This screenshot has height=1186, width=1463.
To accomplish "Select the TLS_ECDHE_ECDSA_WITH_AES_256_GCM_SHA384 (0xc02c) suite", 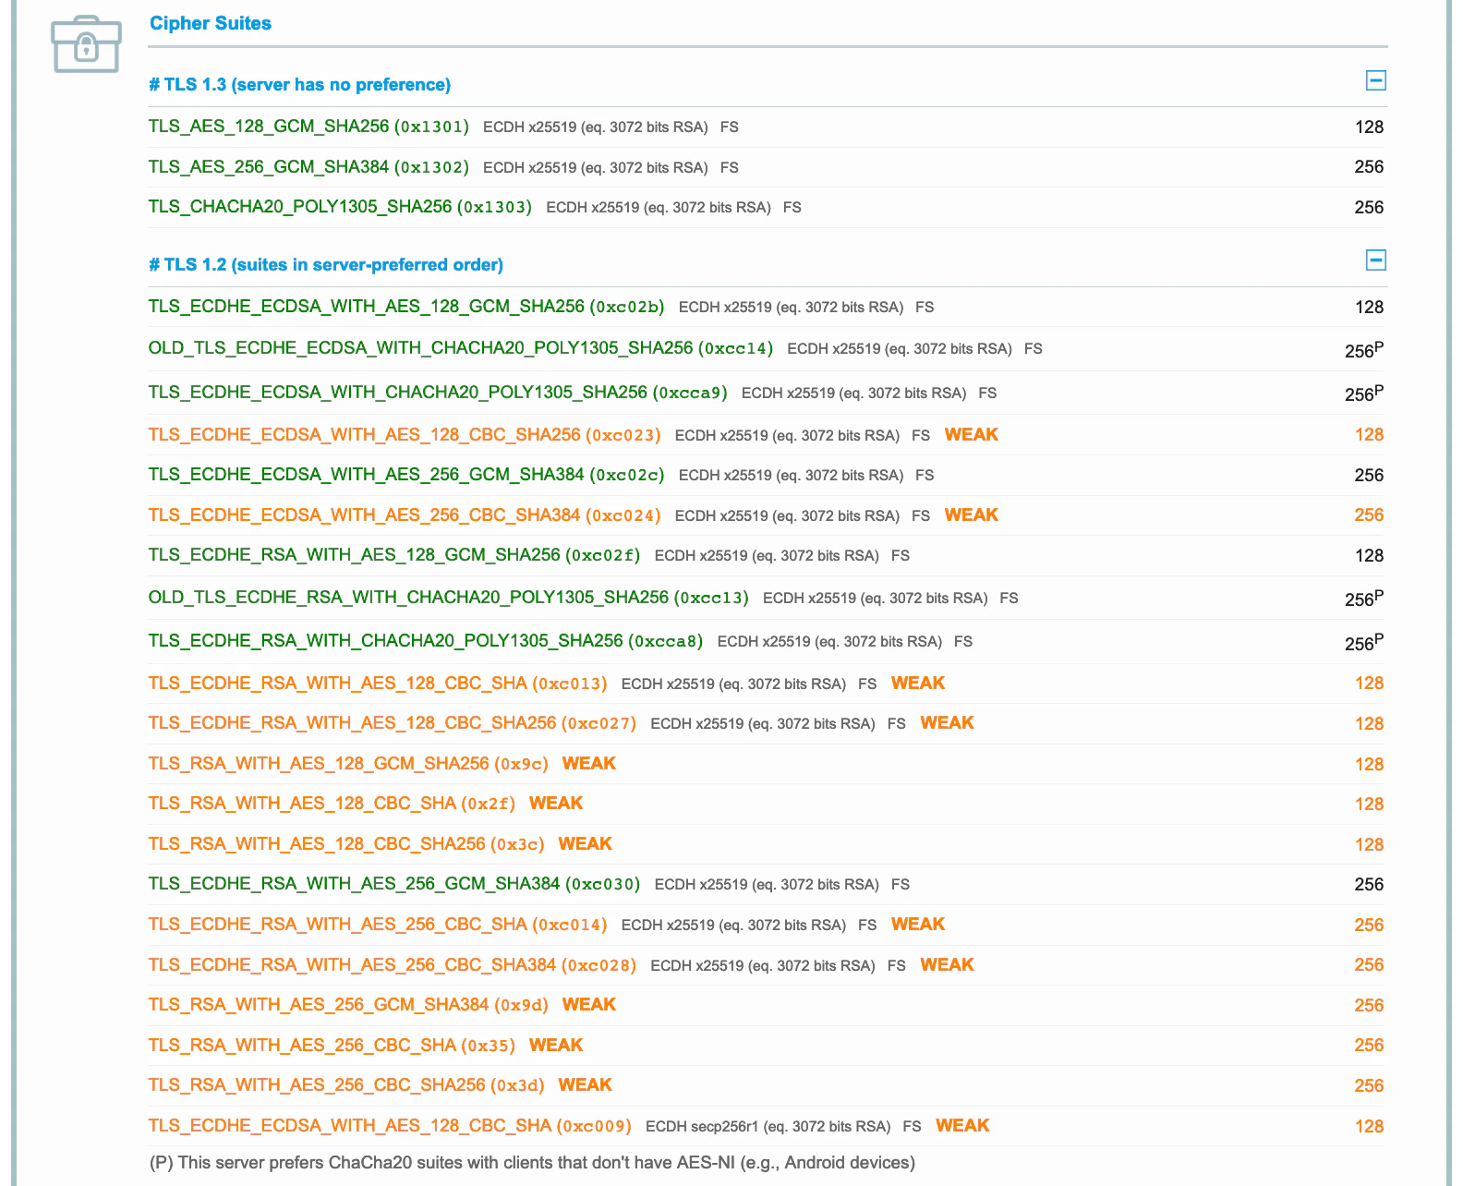I will 406,475.
